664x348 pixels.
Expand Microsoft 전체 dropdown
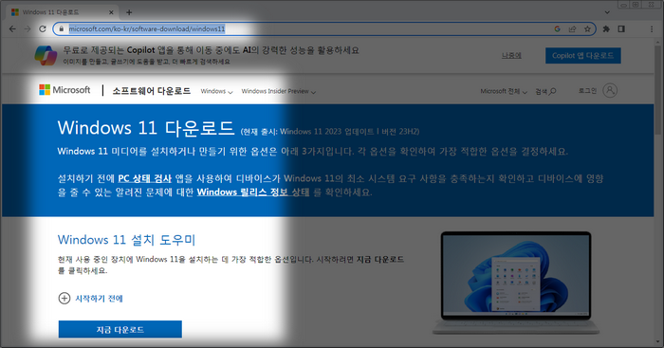click(504, 91)
